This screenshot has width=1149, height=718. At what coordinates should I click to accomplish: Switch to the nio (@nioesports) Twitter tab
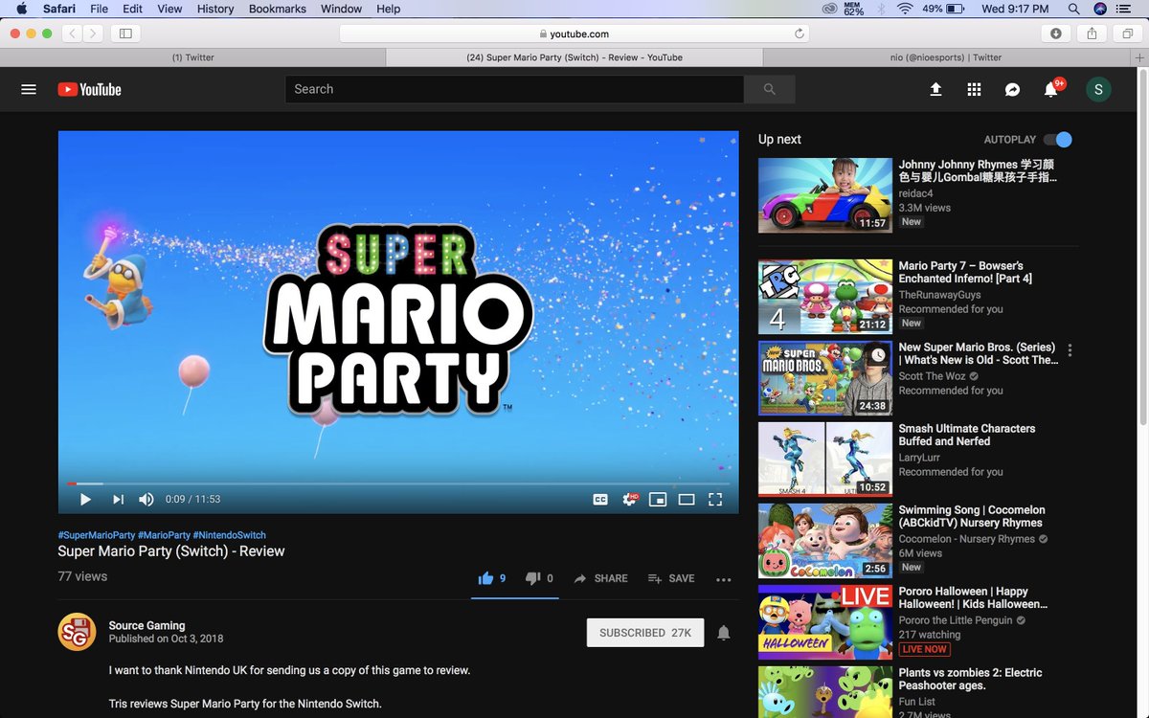pyautogui.click(x=946, y=57)
